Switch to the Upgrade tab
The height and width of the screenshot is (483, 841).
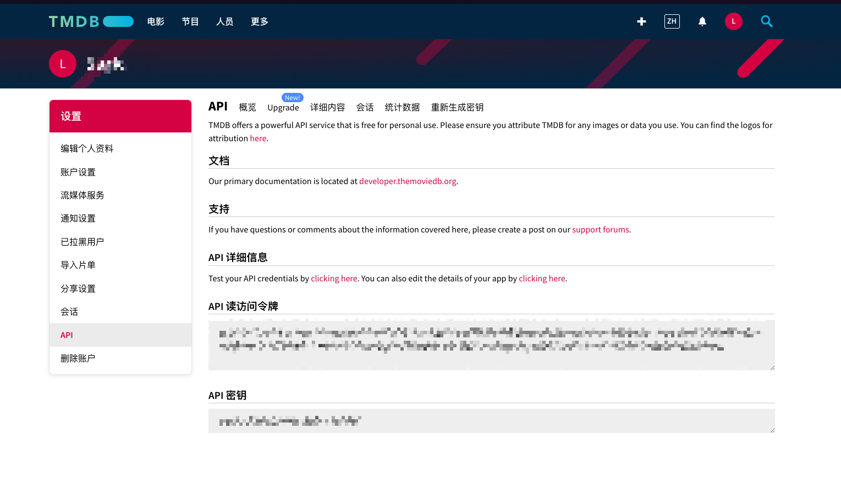click(283, 107)
